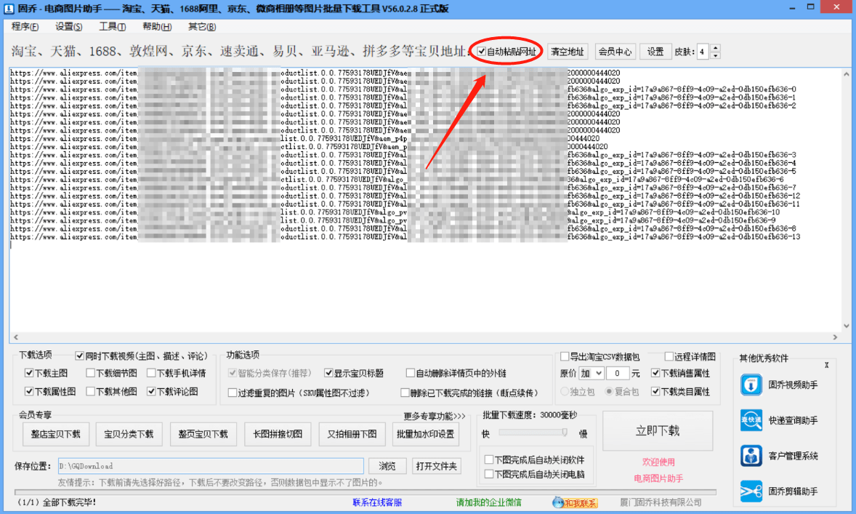Open 程序(F) menu

[25, 27]
